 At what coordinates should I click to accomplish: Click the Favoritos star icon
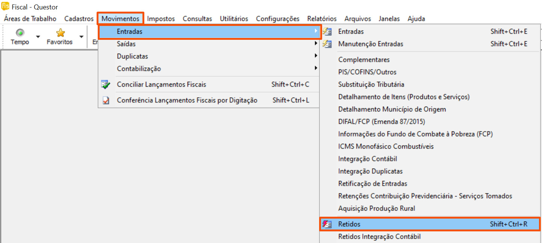click(x=60, y=33)
